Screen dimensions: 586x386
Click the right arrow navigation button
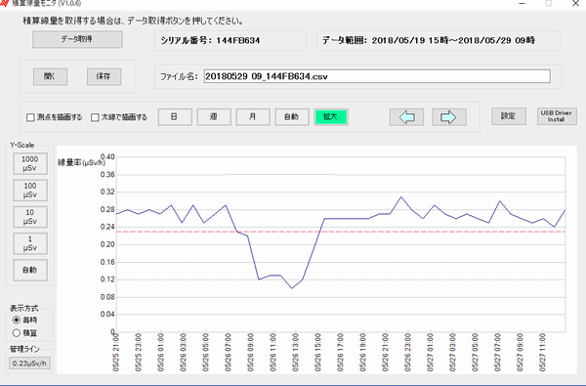pos(449,117)
